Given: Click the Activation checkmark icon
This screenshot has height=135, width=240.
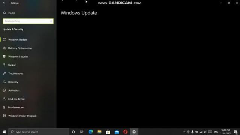Looking at the screenshot, I should click(4, 90).
